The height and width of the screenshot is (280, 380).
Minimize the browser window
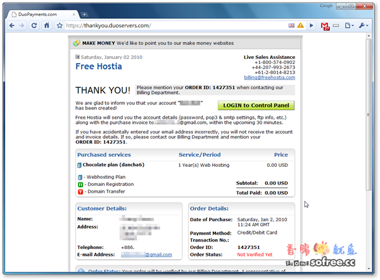pos(341,6)
